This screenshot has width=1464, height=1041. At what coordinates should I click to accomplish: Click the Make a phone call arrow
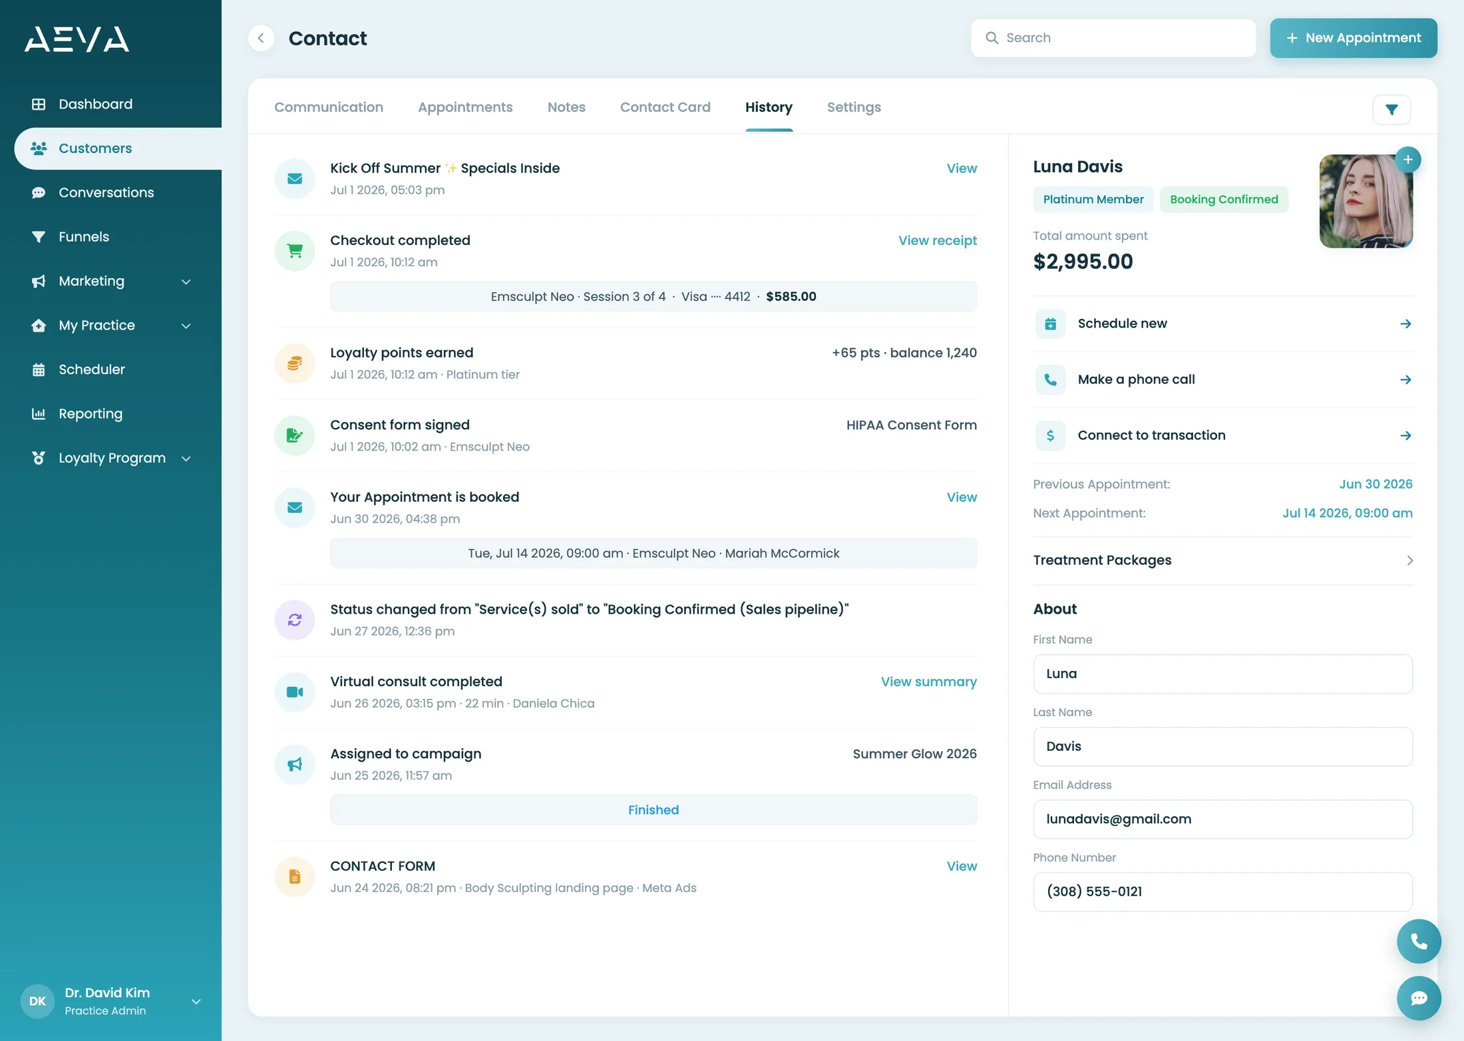1405,380
